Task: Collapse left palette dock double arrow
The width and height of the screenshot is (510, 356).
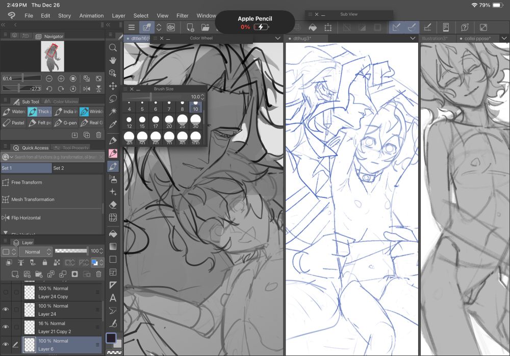Action: [x=3, y=24]
